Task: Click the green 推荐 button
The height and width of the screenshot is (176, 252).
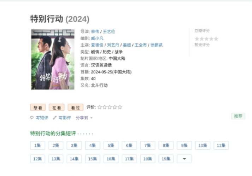Action: pyautogui.click(x=238, y=116)
